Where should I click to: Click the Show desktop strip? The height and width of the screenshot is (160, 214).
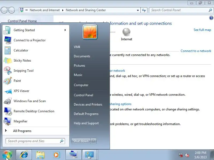tap(212, 155)
